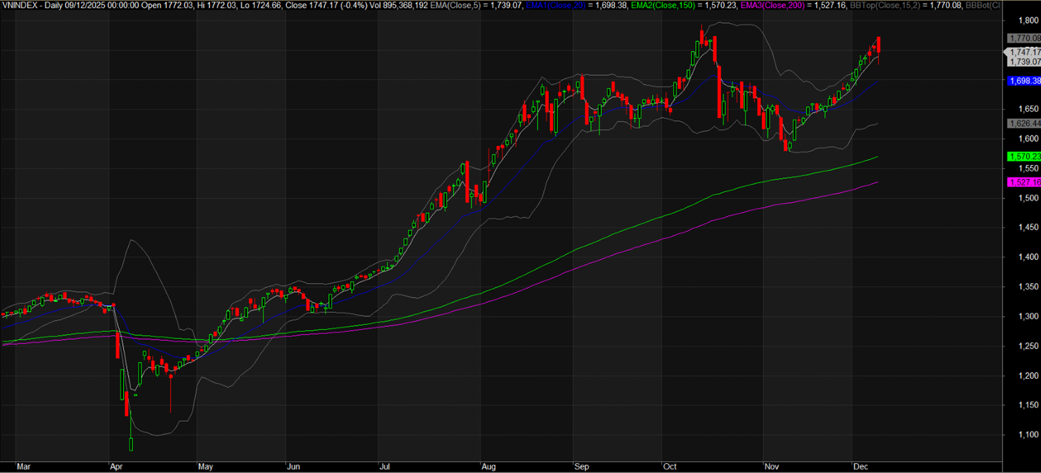Click the VNINDEX symbol title text
Image resolution: width=1041 pixels, height=473 pixels.
pyautogui.click(x=20, y=5)
